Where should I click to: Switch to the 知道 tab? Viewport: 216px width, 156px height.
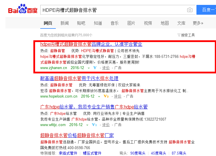[98, 23]
